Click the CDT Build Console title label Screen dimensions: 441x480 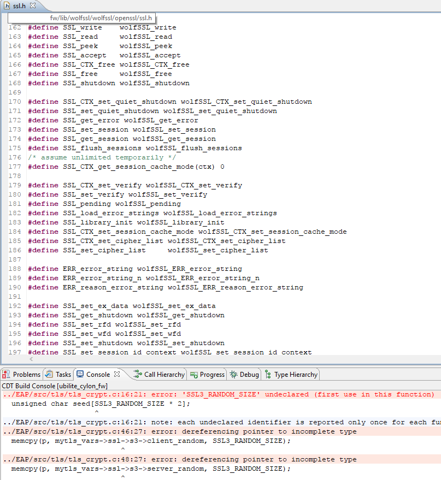pyautogui.click(x=55, y=386)
